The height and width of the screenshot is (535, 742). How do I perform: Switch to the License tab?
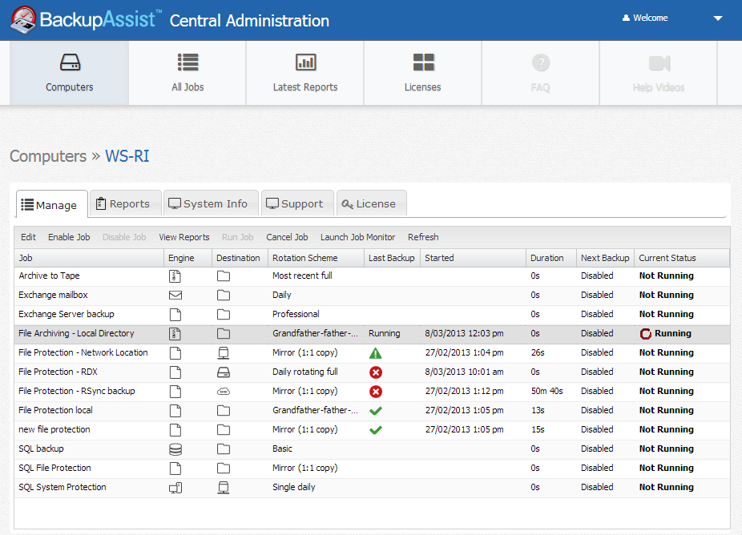[372, 203]
